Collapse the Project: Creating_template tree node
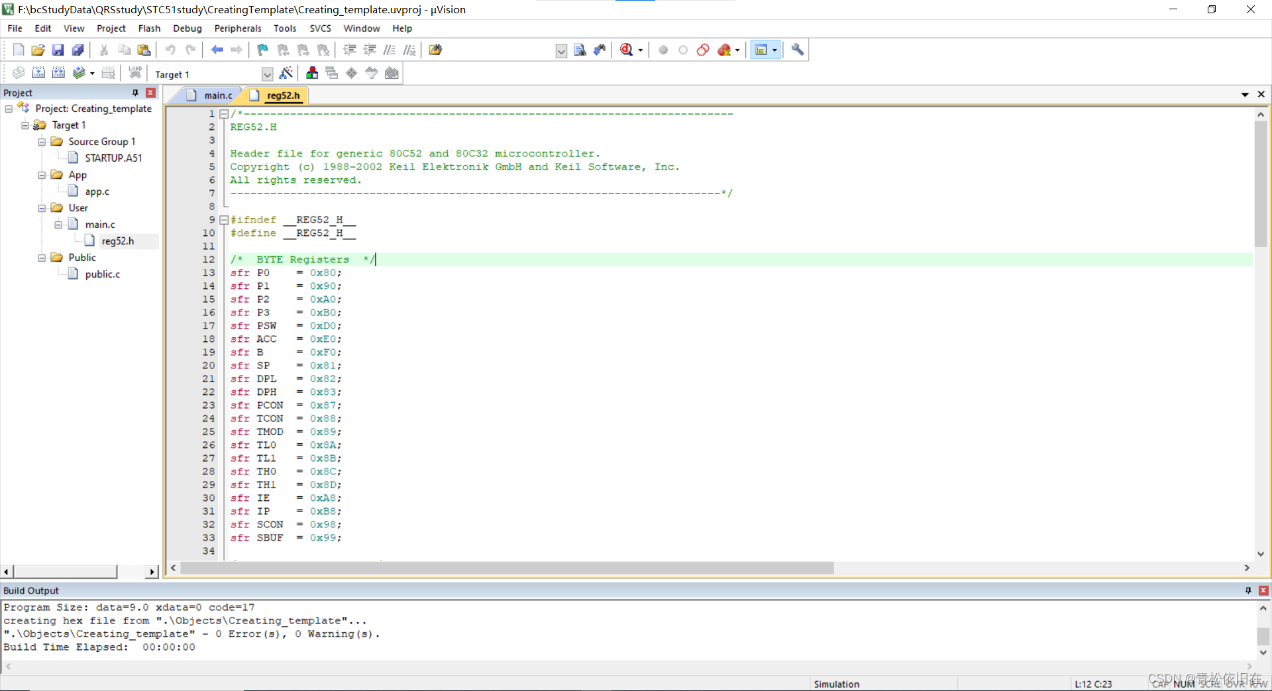 click(9, 109)
